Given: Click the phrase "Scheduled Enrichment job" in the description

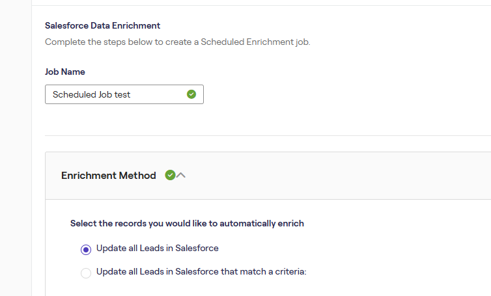Looking at the screenshot, I should point(255,42).
